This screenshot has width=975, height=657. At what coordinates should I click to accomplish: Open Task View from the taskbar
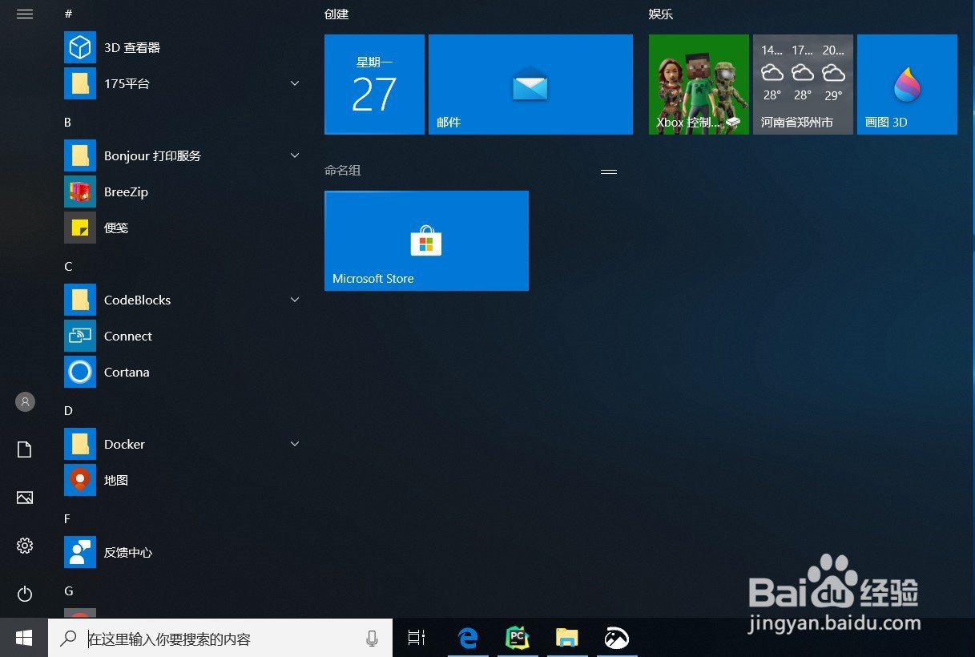pyautogui.click(x=416, y=638)
